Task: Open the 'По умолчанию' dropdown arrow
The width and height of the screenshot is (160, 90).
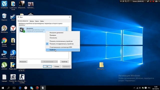Action: click(x=57, y=62)
